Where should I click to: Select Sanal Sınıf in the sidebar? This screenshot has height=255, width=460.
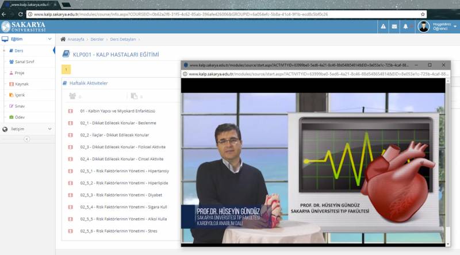point(23,61)
